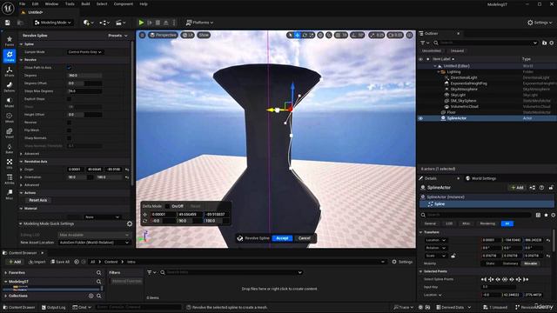Open the Mesh tool category
Screen dimensions: 557x313
[x=10, y=117]
